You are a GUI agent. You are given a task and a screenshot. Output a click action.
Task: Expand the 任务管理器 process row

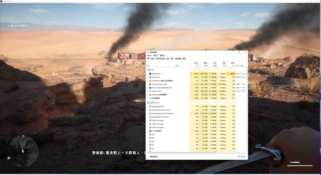(147, 98)
